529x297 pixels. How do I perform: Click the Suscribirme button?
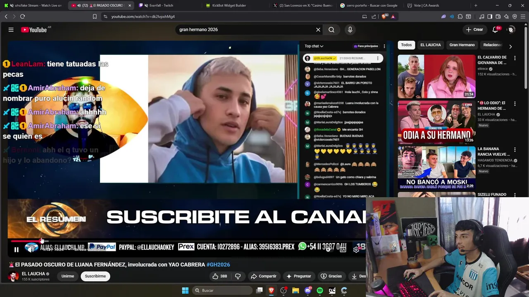point(95,276)
